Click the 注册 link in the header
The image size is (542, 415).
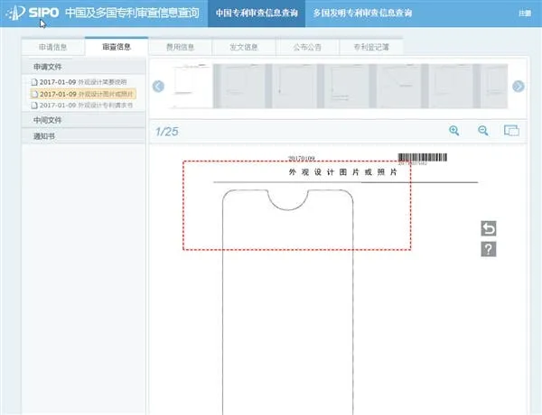click(x=525, y=14)
